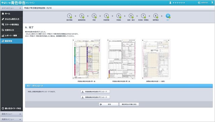Click the question mark help icon top-right

coord(212,3)
